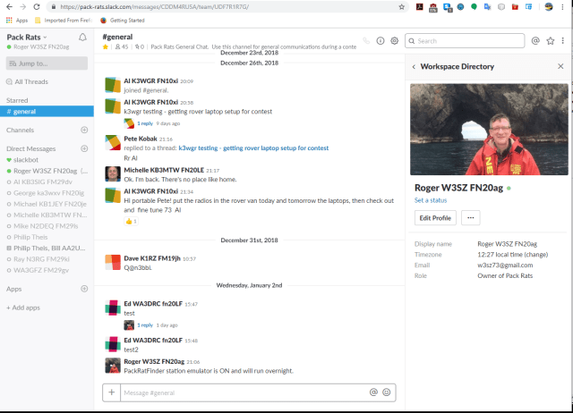Click the Edit Profile button
This screenshot has width=573, height=413.
[x=435, y=218]
